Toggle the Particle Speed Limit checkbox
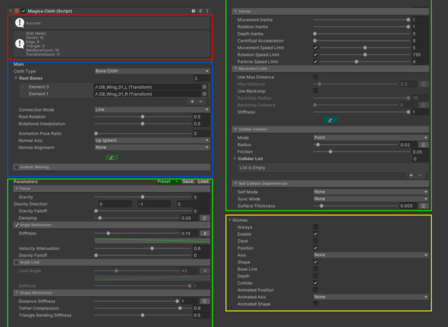 (316, 61)
